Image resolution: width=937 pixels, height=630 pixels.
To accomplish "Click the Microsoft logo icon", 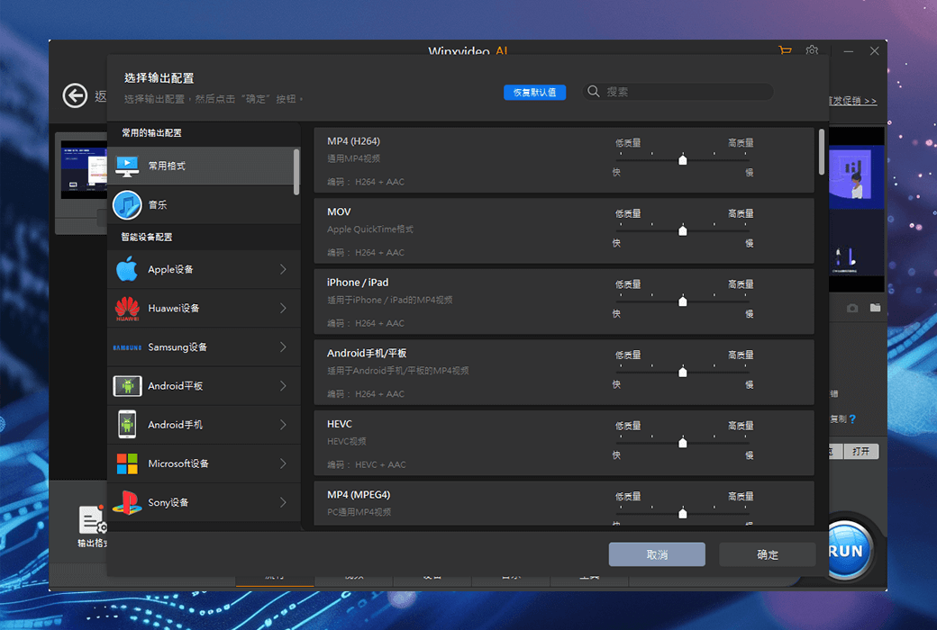I will [127, 463].
